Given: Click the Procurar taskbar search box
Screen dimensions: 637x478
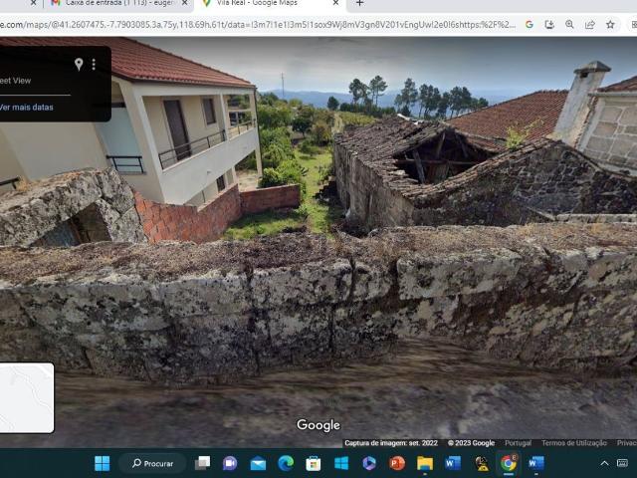Looking at the screenshot, I should 153,463.
